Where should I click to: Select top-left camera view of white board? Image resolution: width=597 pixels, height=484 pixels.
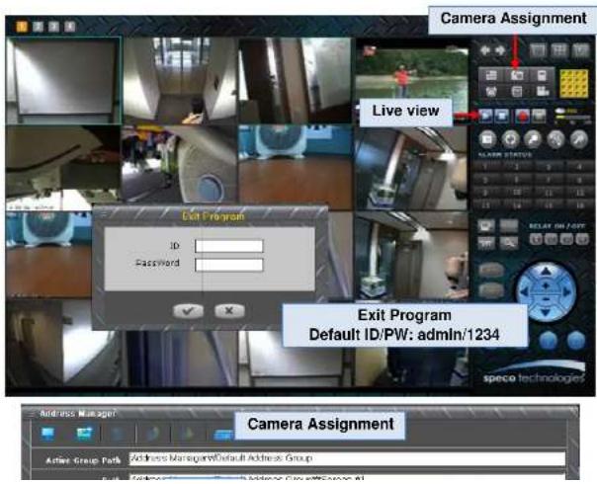click(x=63, y=80)
